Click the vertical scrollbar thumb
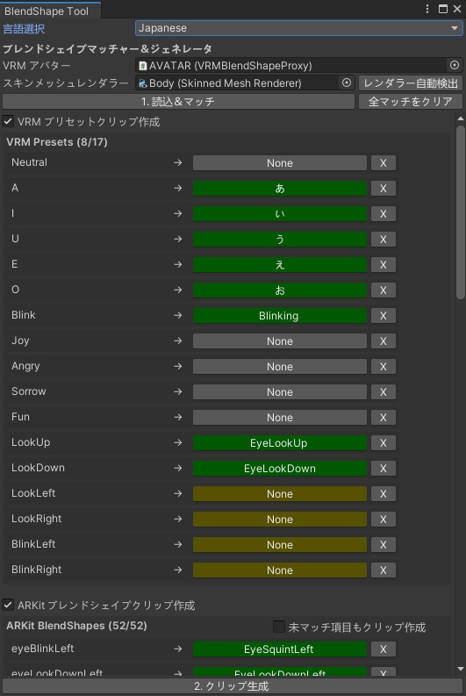Image resolution: width=466 pixels, height=696 pixels. pos(460,212)
